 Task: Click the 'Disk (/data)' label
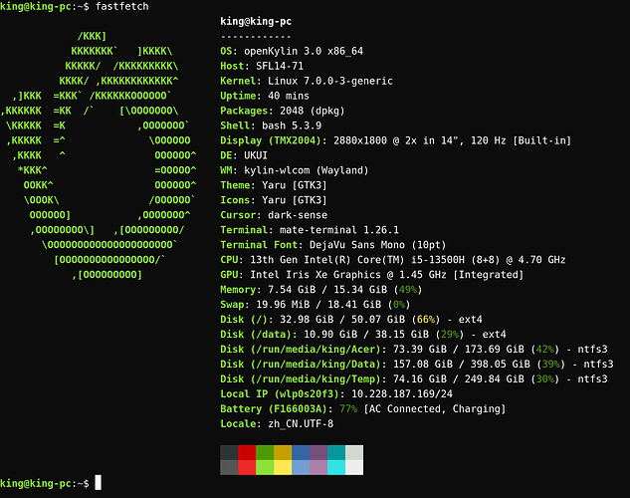pos(256,334)
